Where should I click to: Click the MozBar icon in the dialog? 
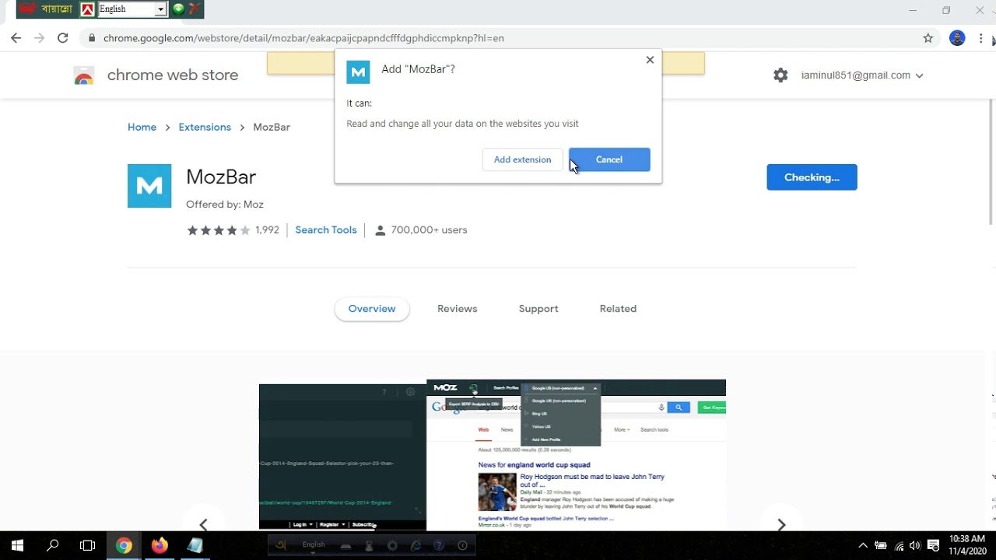(x=358, y=72)
